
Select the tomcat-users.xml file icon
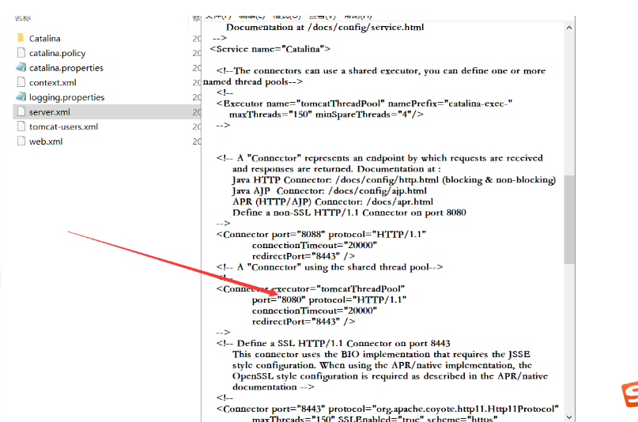pos(21,126)
